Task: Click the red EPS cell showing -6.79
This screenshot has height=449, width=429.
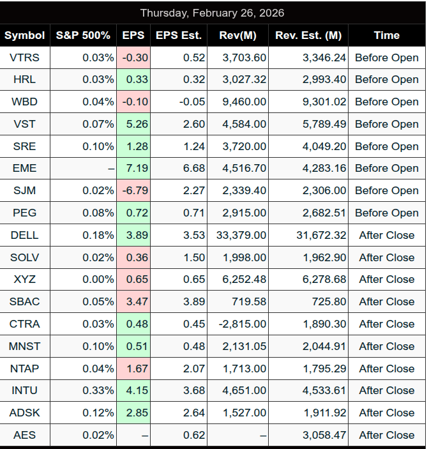Action: point(134,190)
